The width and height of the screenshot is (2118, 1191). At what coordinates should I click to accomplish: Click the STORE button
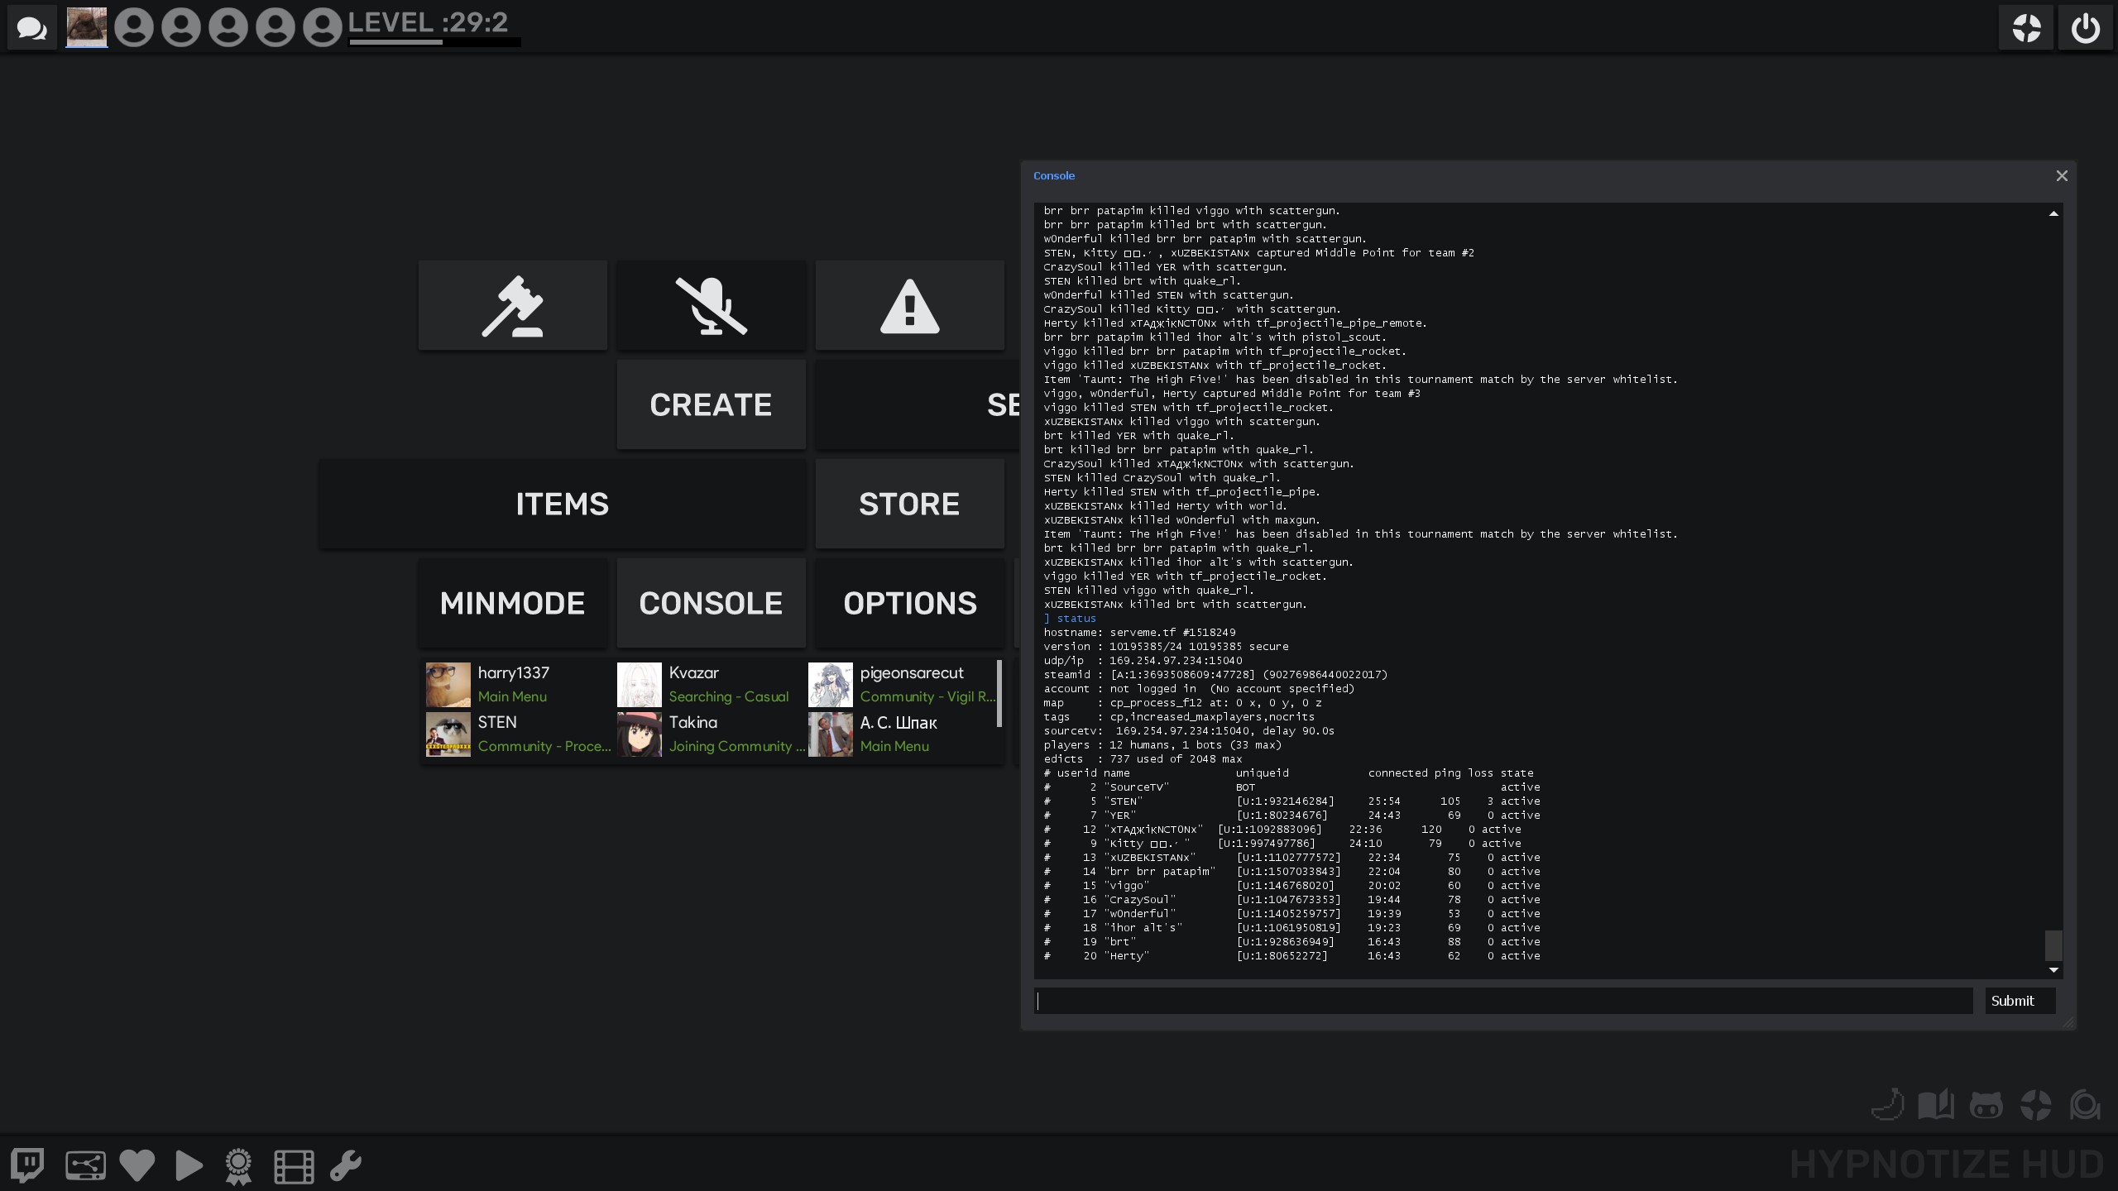click(909, 504)
